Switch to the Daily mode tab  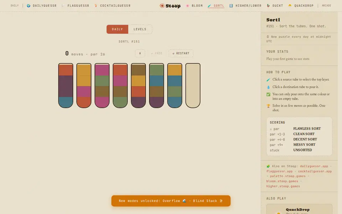(x=117, y=29)
